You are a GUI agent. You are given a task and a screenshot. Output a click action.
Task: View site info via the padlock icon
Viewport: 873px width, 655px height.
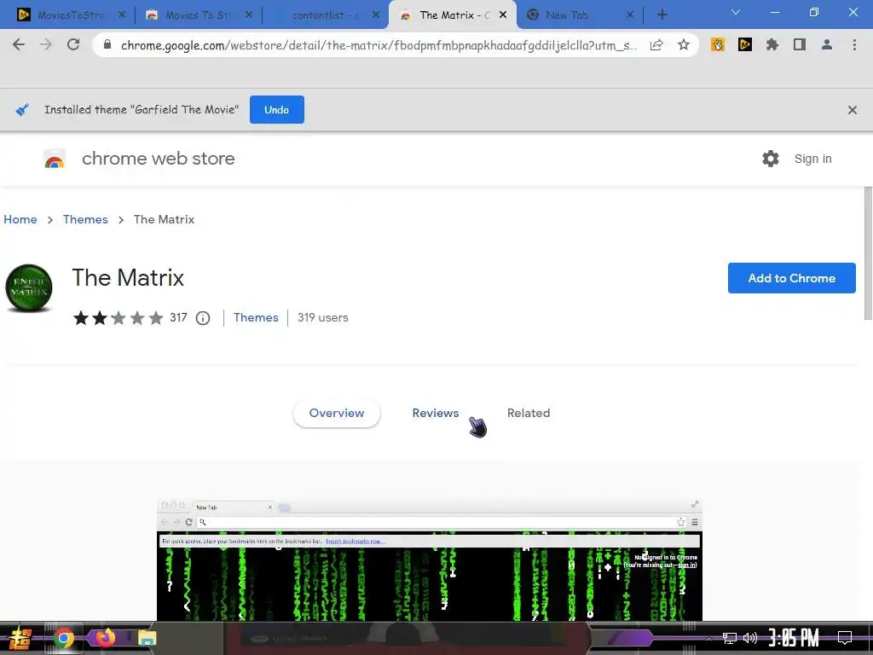[107, 44]
